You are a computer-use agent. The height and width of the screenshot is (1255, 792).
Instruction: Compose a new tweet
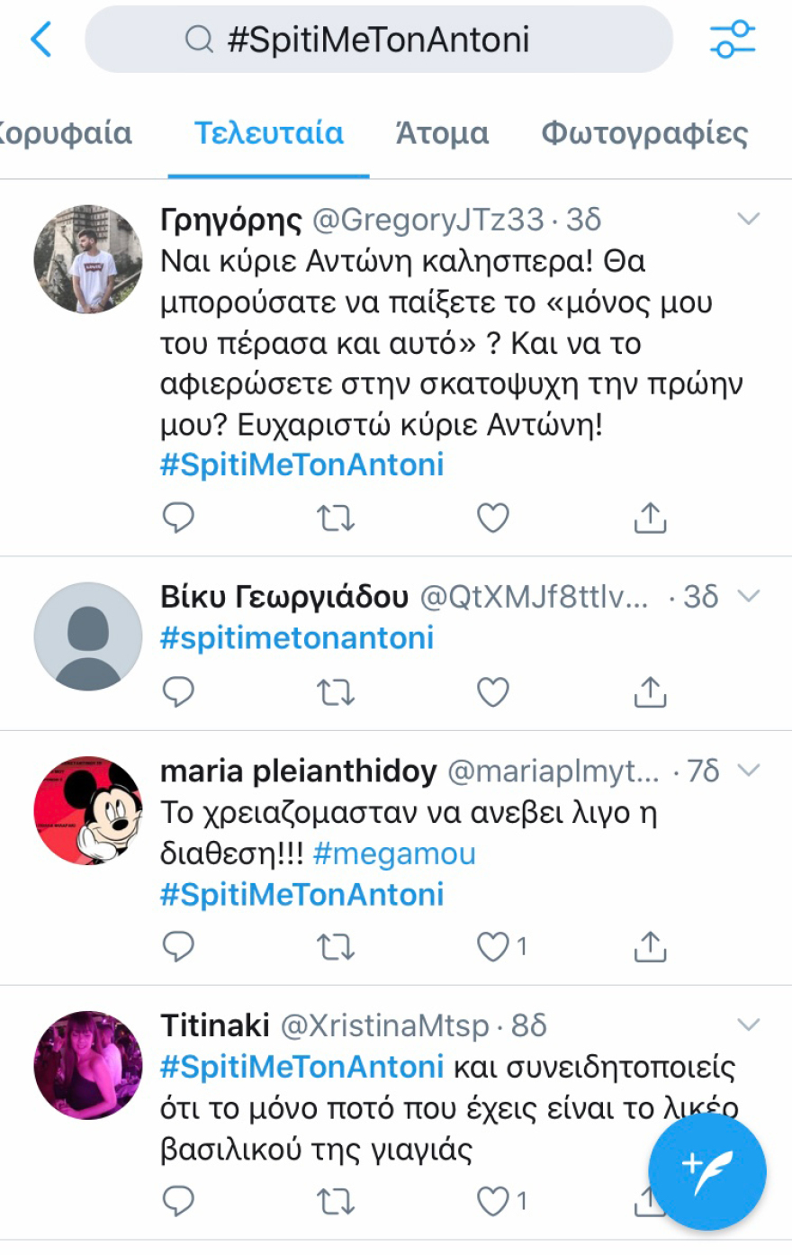[x=707, y=1171]
